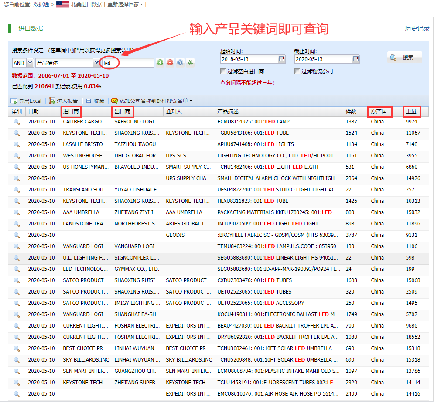View details magnifier for IMIGY LIGHTING row
The image size is (434, 403).
[x=17, y=304]
